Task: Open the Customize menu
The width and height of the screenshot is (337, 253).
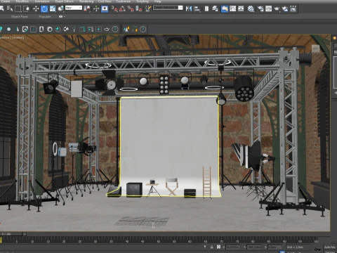Action: [x=123, y=1]
